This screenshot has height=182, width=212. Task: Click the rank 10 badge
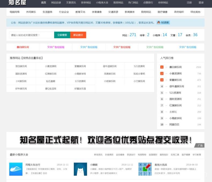pos(162,125)
